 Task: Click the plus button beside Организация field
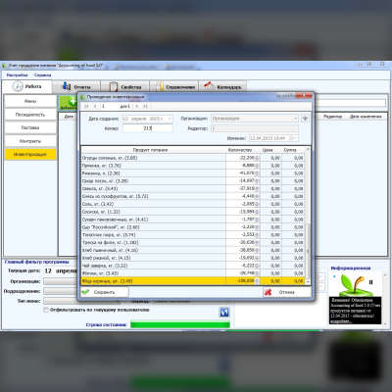[x=305, y=119]
